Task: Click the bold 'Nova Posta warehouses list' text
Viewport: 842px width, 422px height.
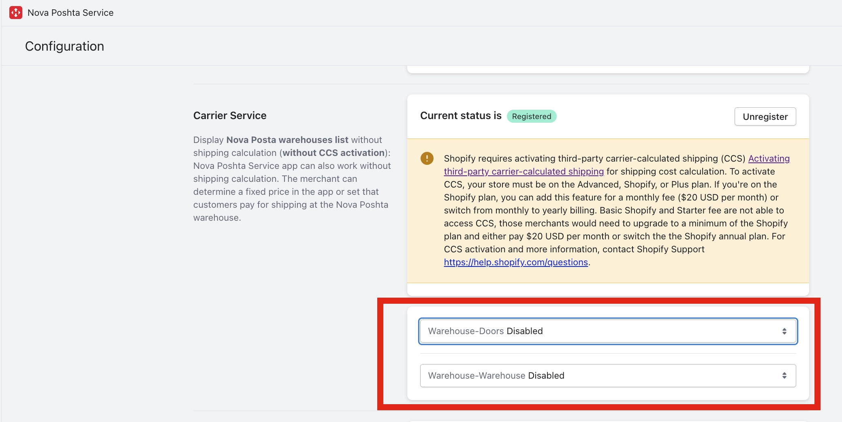Action: coord(287,140)
